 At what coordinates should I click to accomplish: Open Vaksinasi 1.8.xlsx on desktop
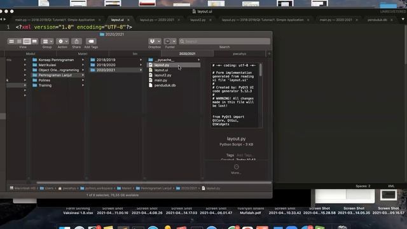pos(78,211)
